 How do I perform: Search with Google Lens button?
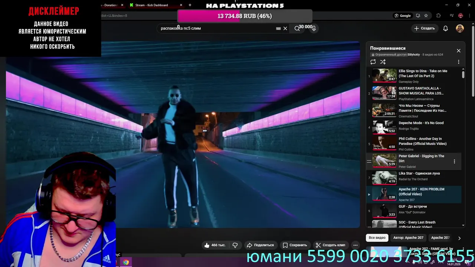point(403,16)
